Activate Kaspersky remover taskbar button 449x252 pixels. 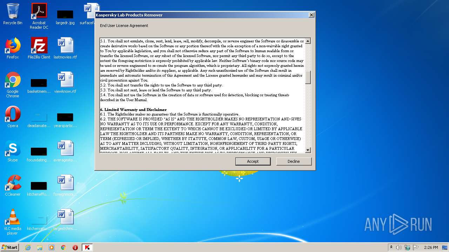[x=87, y=247]
